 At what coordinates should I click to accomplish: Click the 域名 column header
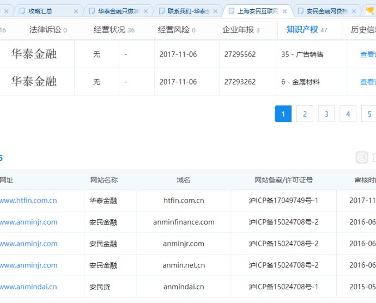(184, 180)
